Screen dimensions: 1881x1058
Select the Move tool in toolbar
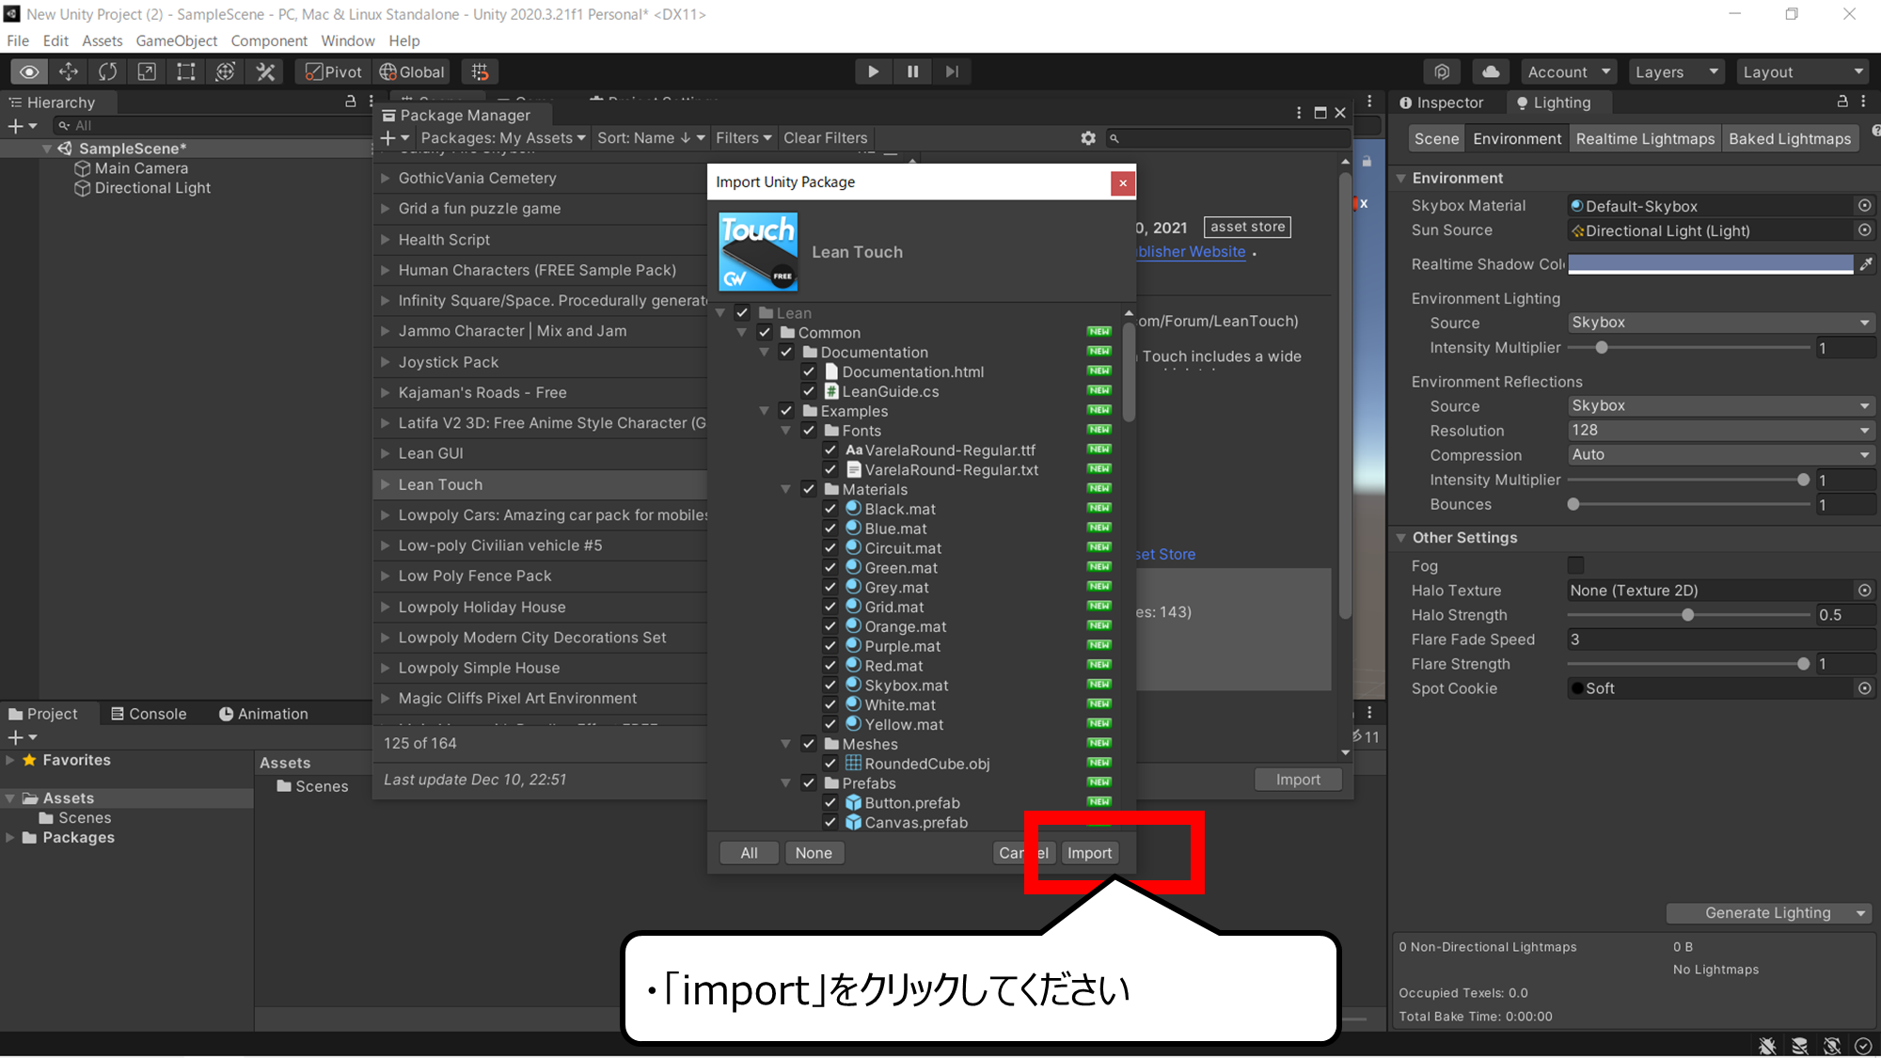(69, 71)
